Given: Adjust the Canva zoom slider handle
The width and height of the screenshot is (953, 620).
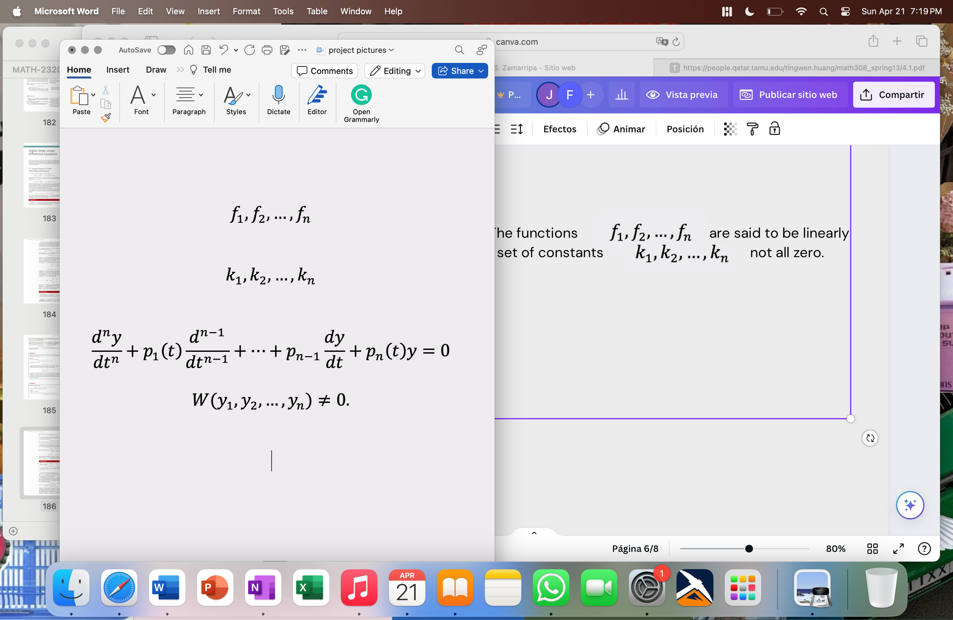Looking at the screenshot, I should 749,549.
